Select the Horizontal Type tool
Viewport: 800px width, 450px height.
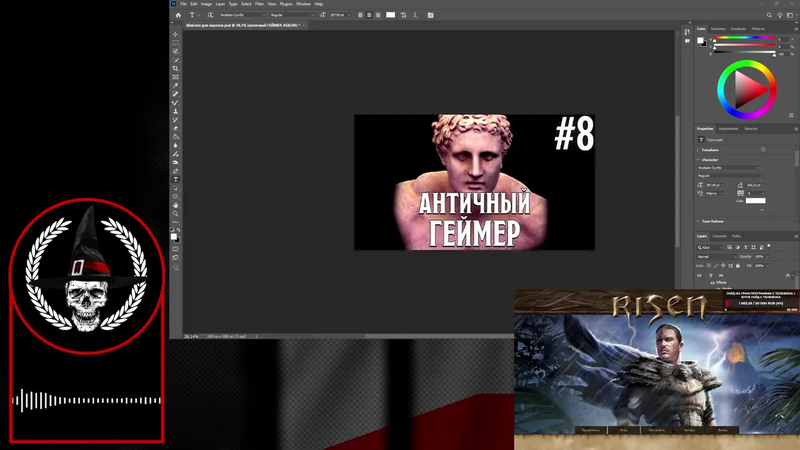tap(175, 179)
